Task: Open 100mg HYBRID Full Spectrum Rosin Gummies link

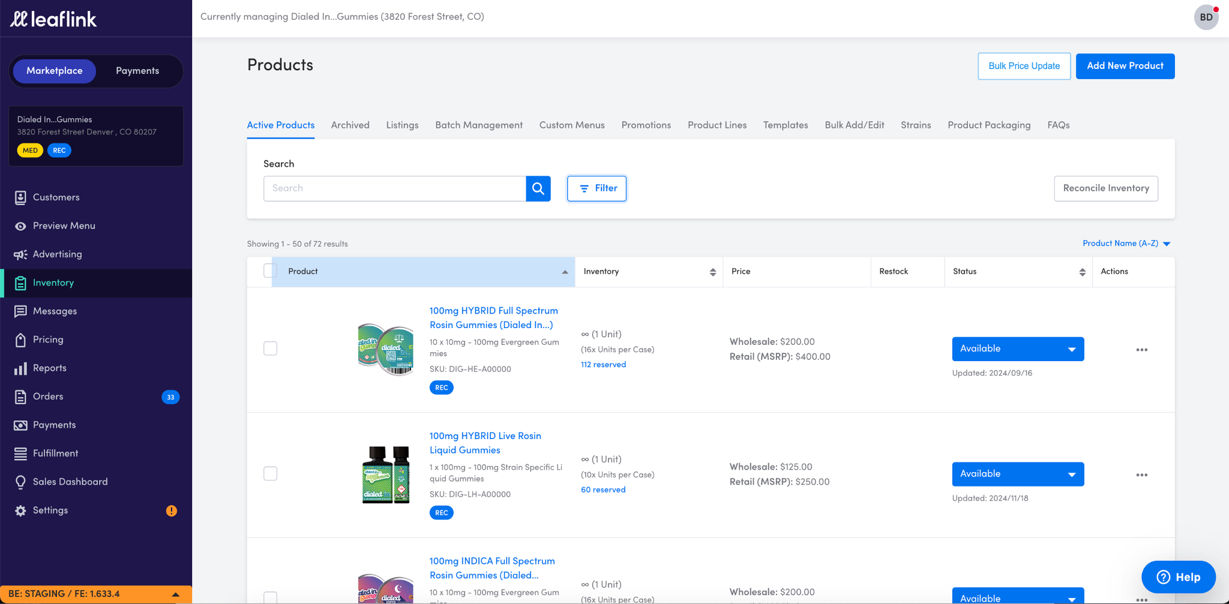Action: pyautogui.click(x=494, y=318)
